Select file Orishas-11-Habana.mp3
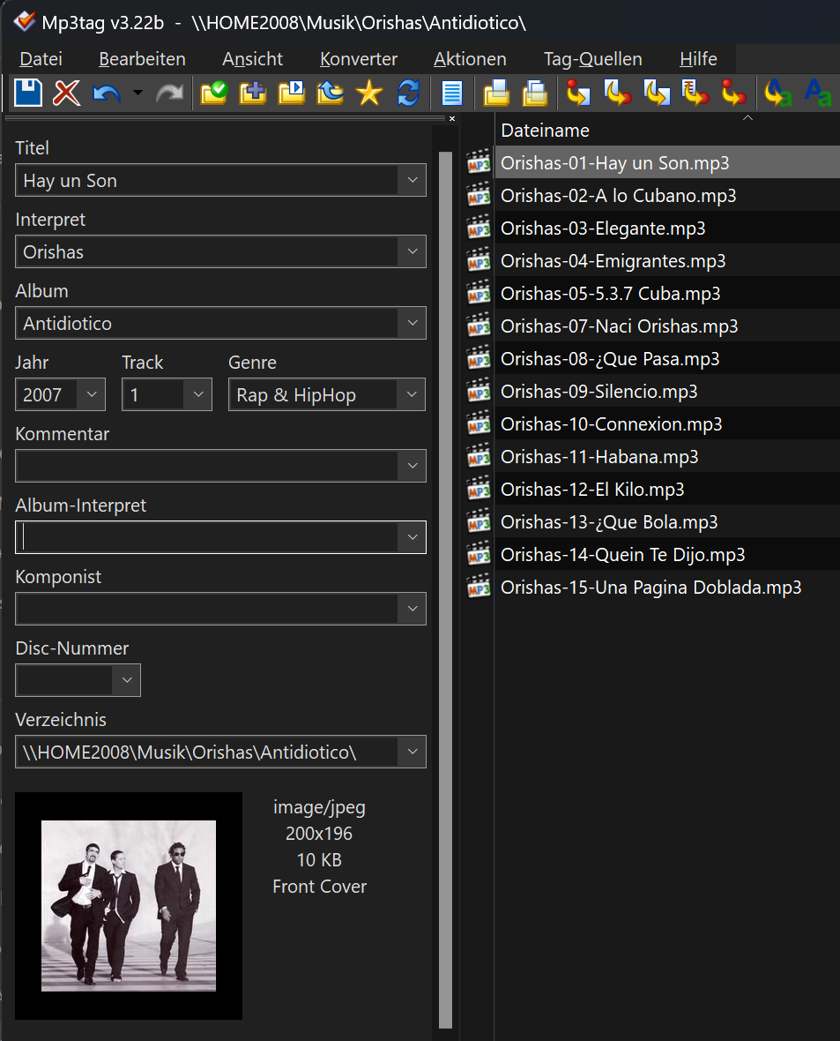Image resolution: width=840 pixels, height=1041 pixels. [599, 457]
